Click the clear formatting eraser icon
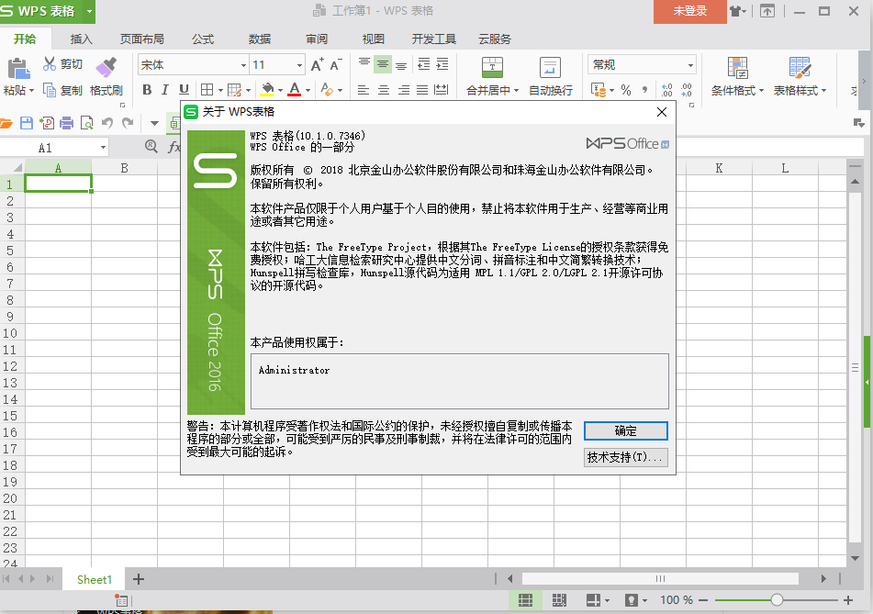 327,90
